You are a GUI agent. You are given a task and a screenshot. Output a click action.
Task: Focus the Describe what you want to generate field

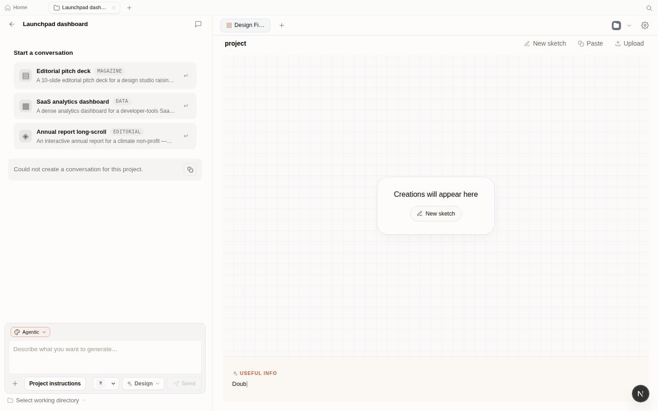pos(105,357)
